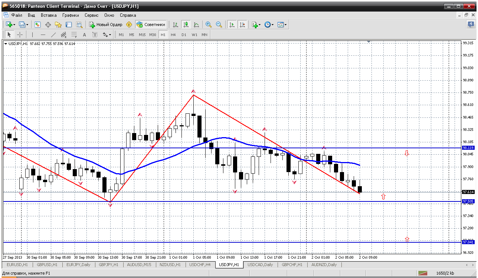478x278 pixels.
Task: Open MetaEditor yellow diamond icon
Action: 129,25
